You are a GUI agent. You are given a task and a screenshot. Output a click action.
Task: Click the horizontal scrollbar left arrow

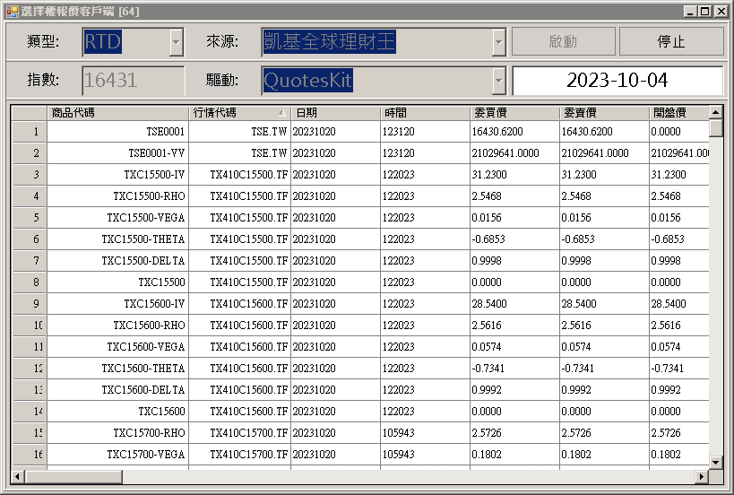(18, 477)
